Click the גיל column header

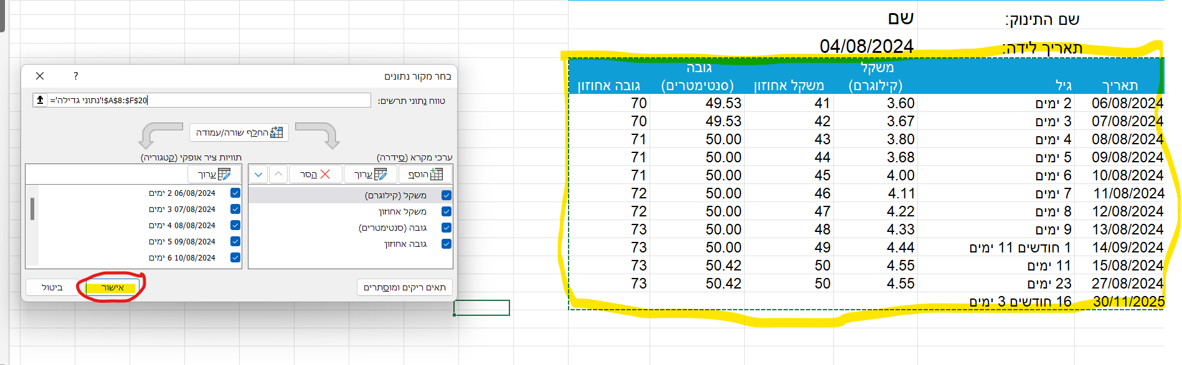click(x=1063, y=86)
